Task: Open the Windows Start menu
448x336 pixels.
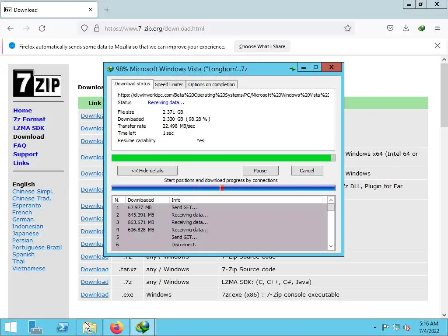Action: point(11,327)
